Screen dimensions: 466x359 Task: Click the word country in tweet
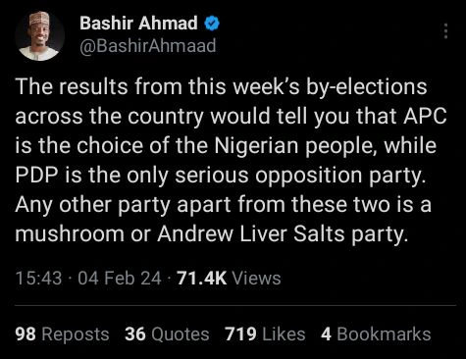(166, 117)
